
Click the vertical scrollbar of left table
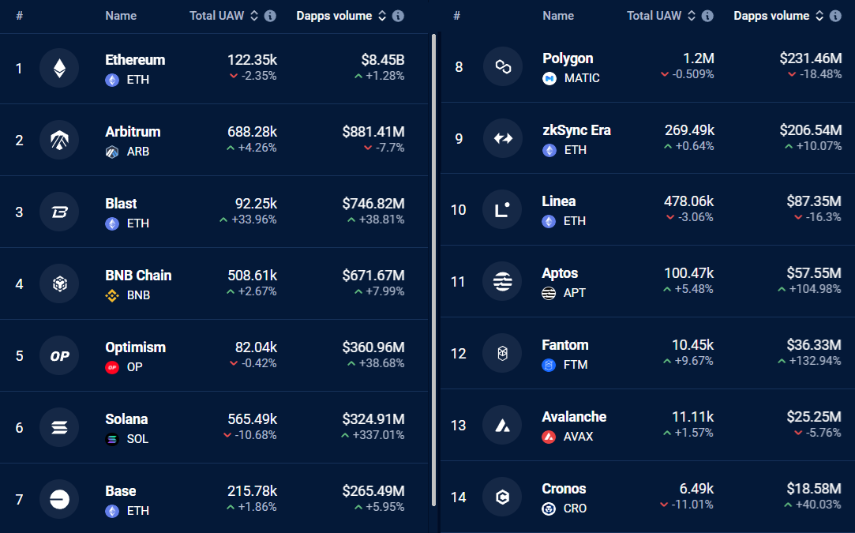[433, 268]
